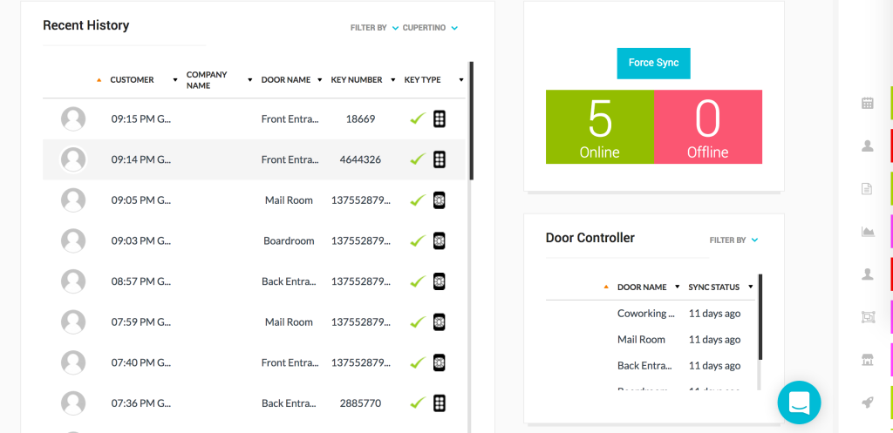Click the Back Entra... row in Door Controller
The image size is (893, 433).
click(644, 365)
